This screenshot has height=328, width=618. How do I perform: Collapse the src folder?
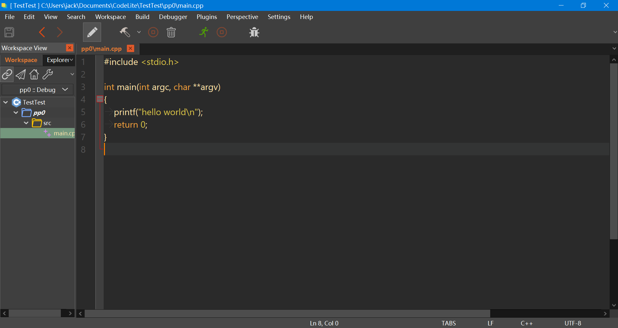pos(26,123)
